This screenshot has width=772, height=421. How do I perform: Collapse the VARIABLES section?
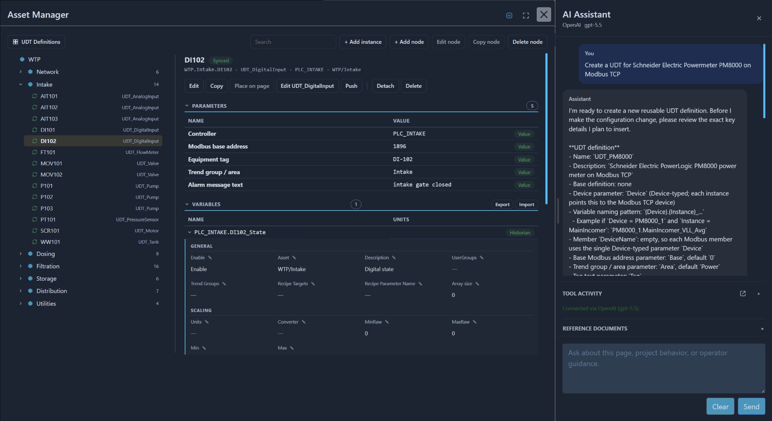[187, 204]
